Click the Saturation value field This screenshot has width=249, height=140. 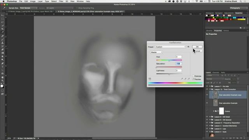click(x=179, y=64)
